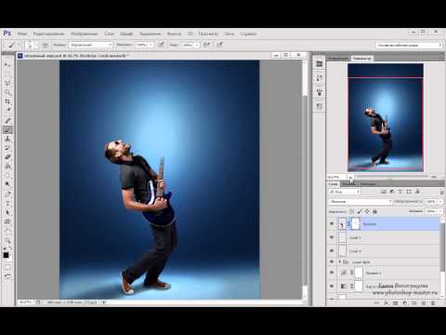Select the History Brush tool

[x=7, y=148]
